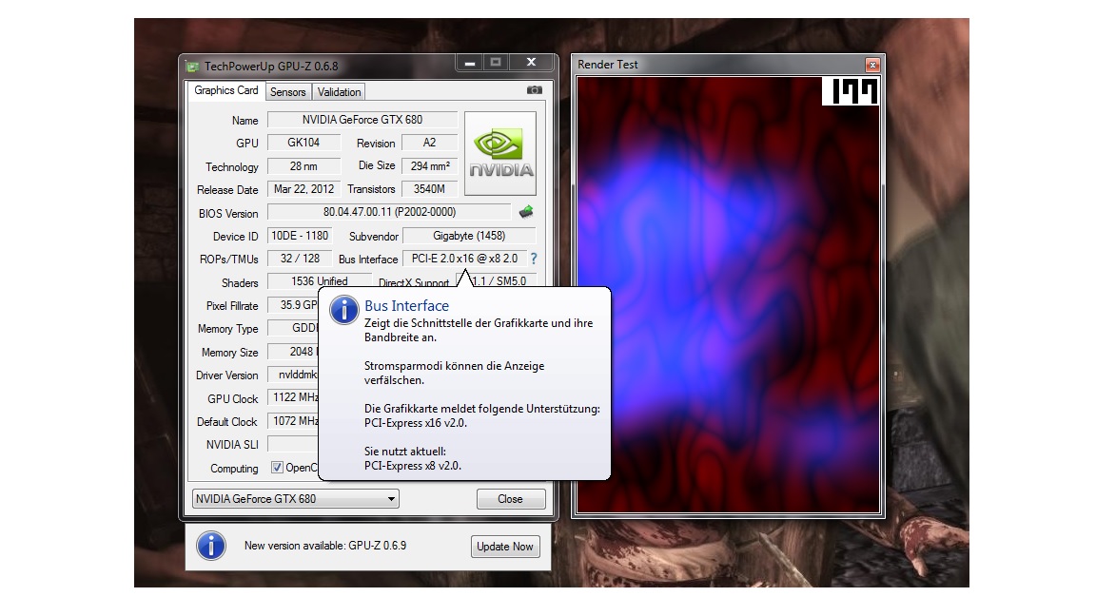Click the Render Test animated canvas
1096x616 pixels.
[x=728, y=295]
